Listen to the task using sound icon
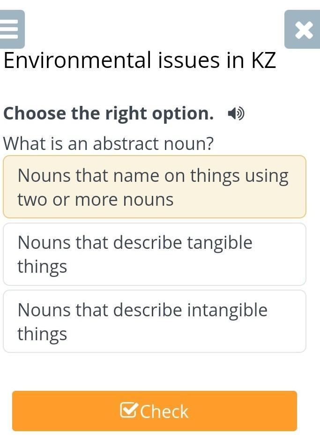The height and width of the screenshot is (448, 320). [x=236, y=113]
